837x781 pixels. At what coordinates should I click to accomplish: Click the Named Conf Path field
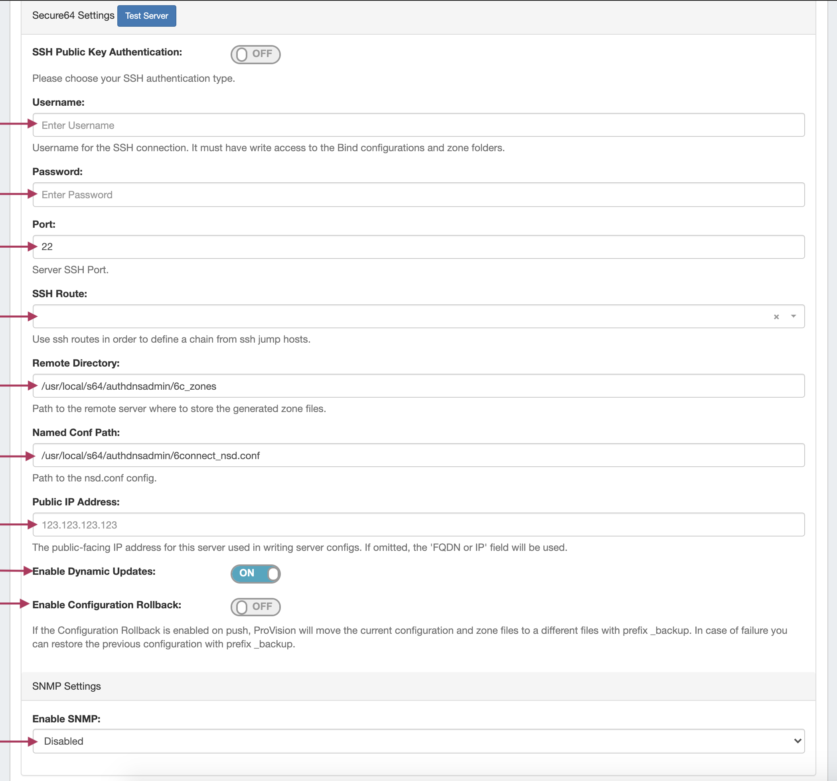click(418, 456)
